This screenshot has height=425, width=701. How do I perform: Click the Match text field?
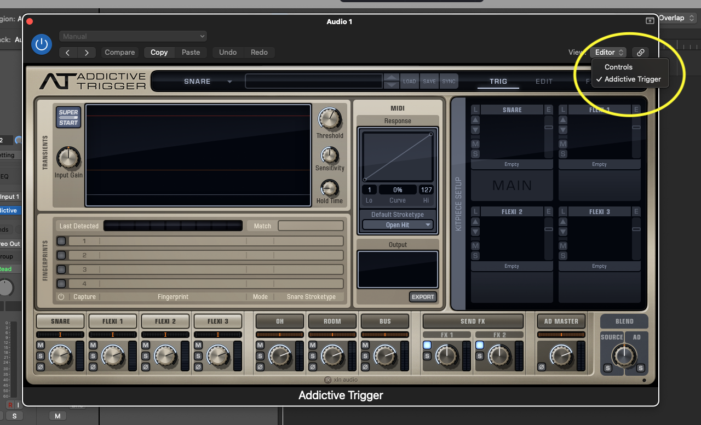(311, 226)
